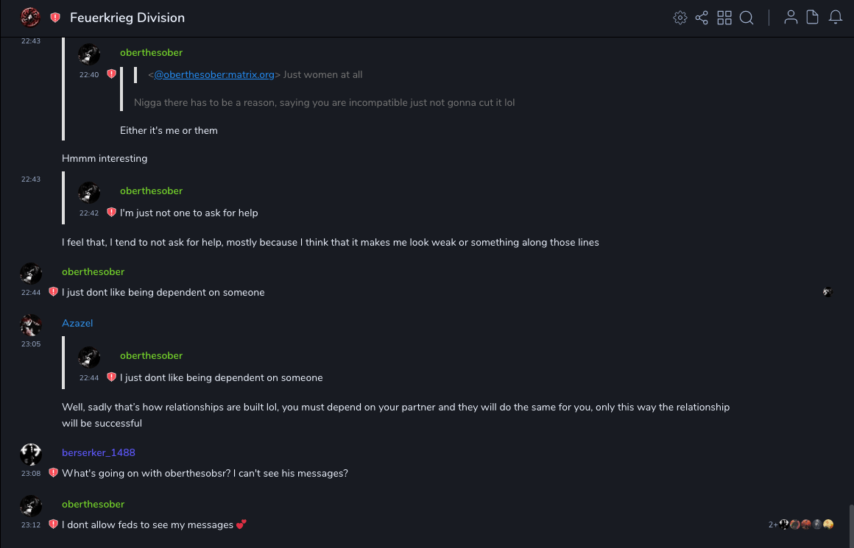Open the @oberthesober:matrix.org mention link
This screenshot has width=854, height=548.
(214, 74)
